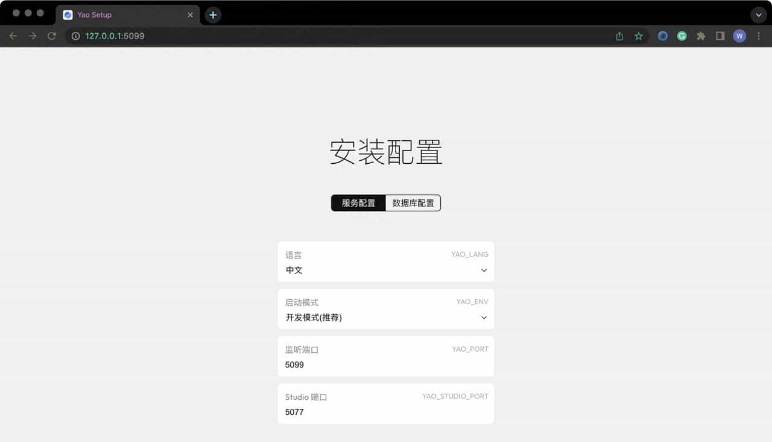
Task: Bookmark this page with the star icon
Action: 639,36
